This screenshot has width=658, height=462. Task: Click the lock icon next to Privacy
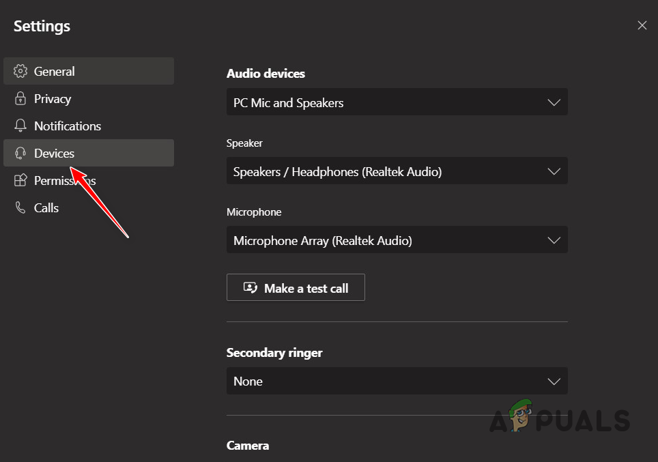(x=22, y=98)
